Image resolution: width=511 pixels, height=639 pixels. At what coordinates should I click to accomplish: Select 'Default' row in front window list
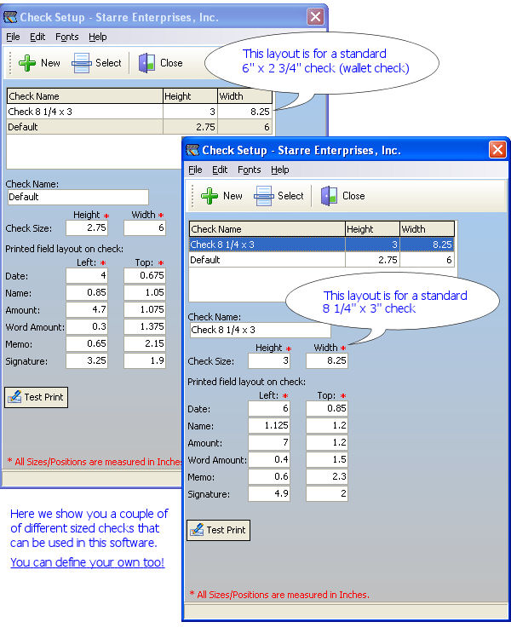tap(322, 260)
